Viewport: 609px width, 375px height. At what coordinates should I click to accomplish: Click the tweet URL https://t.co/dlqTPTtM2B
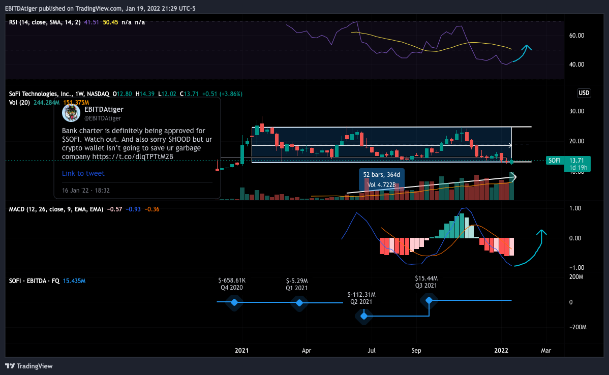click(133, 157)
